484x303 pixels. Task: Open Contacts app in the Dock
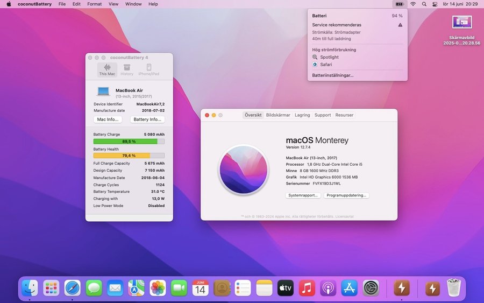coord(222,288)
